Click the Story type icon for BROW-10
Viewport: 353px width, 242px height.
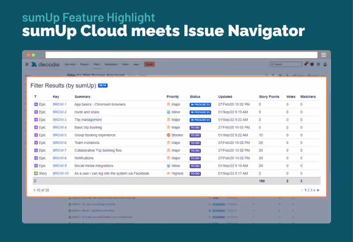coord(36,173)
